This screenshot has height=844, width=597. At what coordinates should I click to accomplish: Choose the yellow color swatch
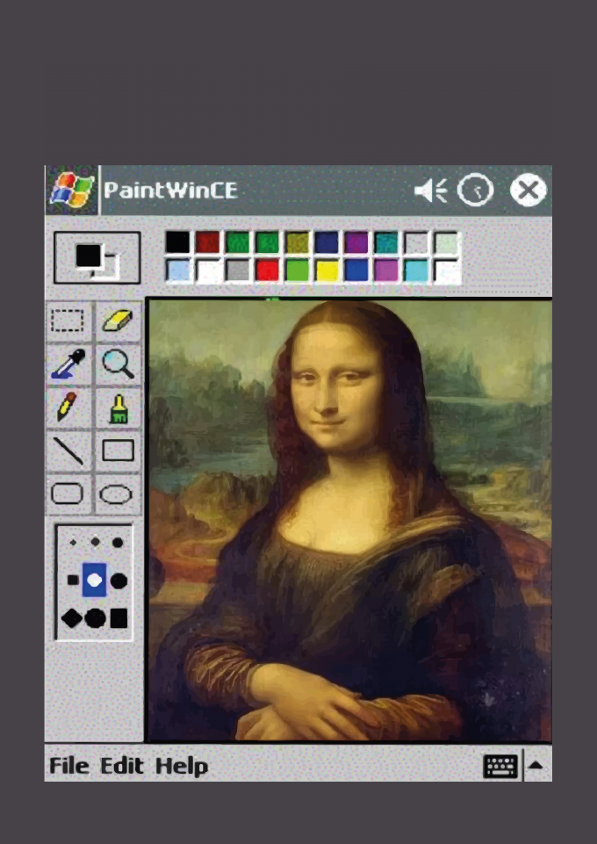(x=327, y=271)
